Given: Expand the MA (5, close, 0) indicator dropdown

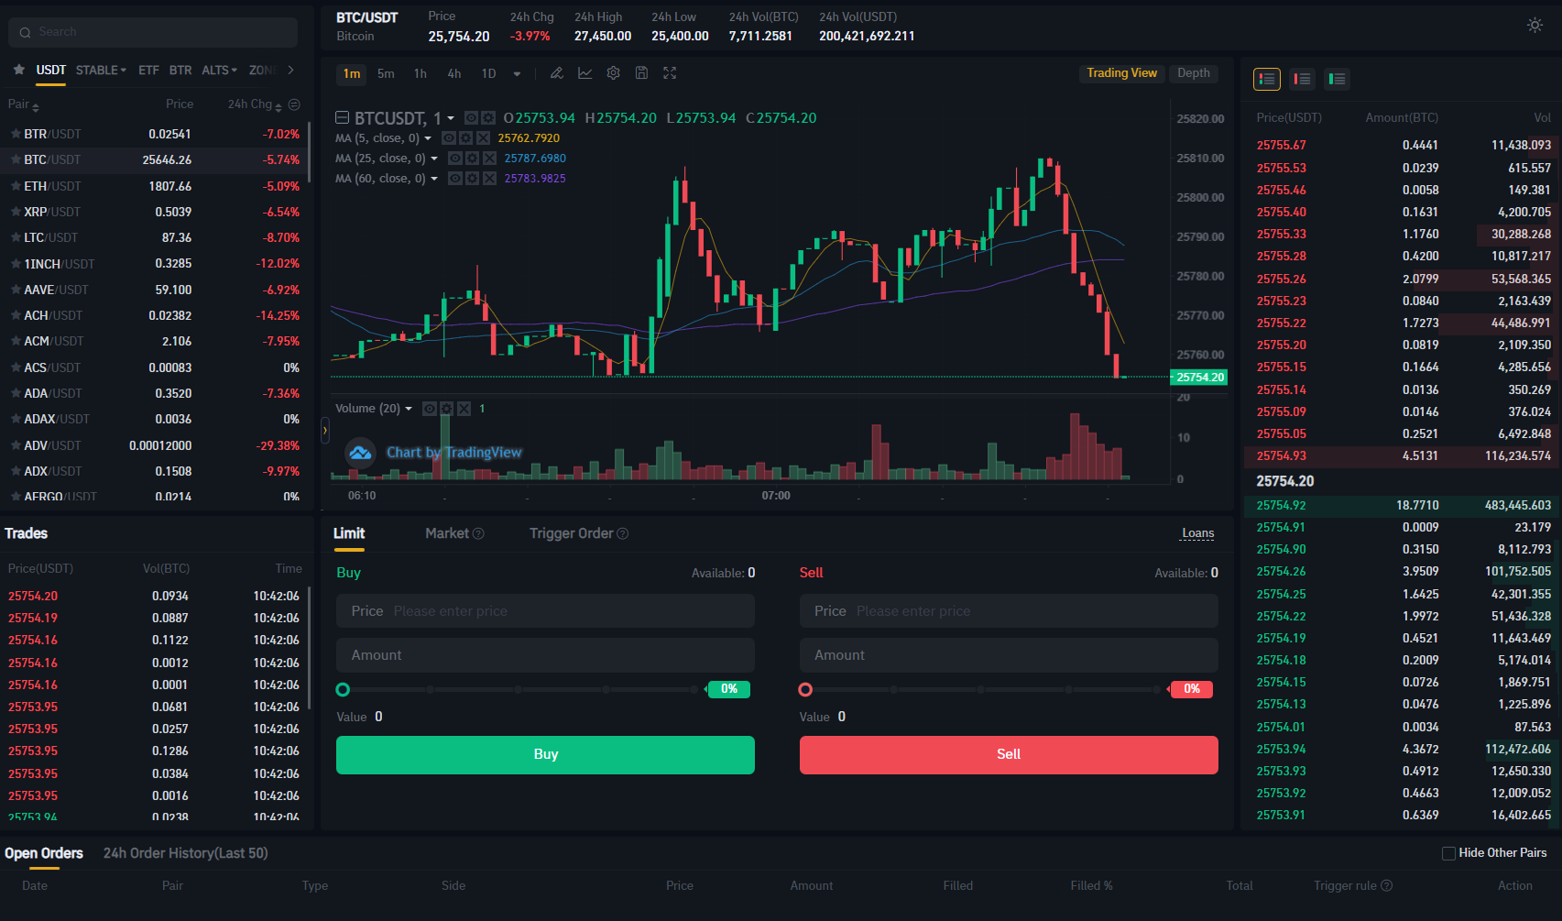Looking at the screenshot, I should tap(428, 137).
